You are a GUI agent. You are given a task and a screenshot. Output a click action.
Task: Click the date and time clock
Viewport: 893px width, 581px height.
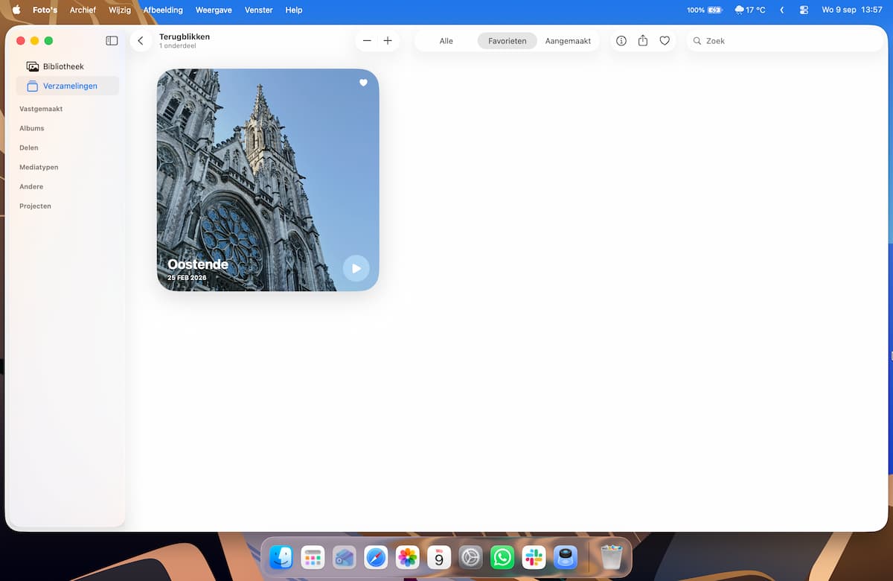coord(852,10)
